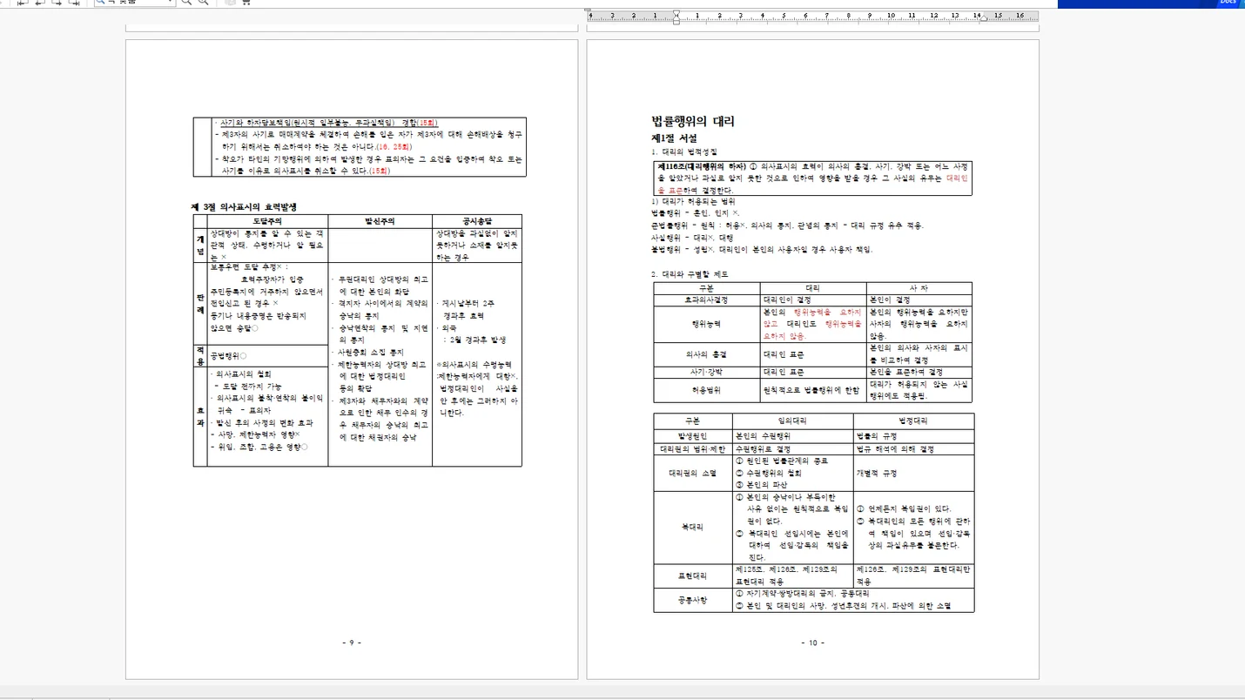Click the '대리권의 소멸' row label
Viewport: 1245px width, 700px height.
coord(693,473)
